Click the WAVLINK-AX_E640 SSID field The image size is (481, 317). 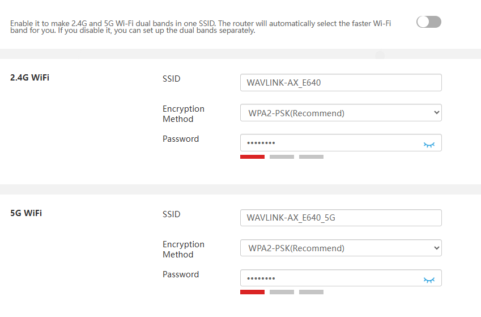coord(340,83)
